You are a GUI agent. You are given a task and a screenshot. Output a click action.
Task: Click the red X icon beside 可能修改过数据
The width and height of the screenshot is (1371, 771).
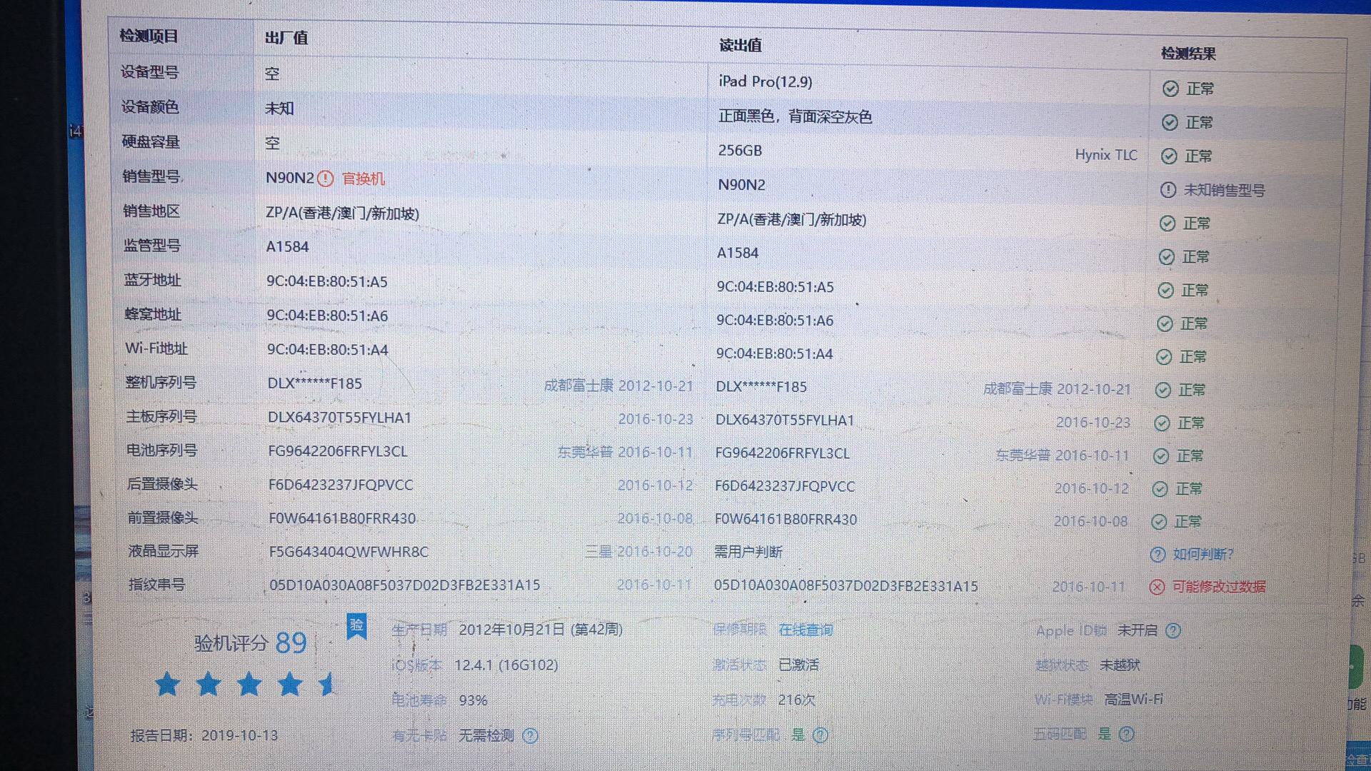[1157, 587]
